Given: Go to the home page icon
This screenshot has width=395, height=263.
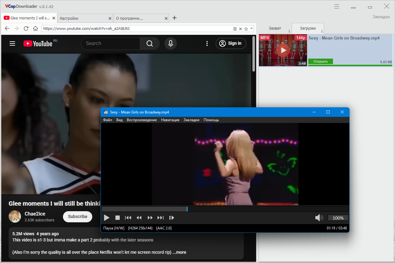Looking at the screenshot, I should 35,29.
